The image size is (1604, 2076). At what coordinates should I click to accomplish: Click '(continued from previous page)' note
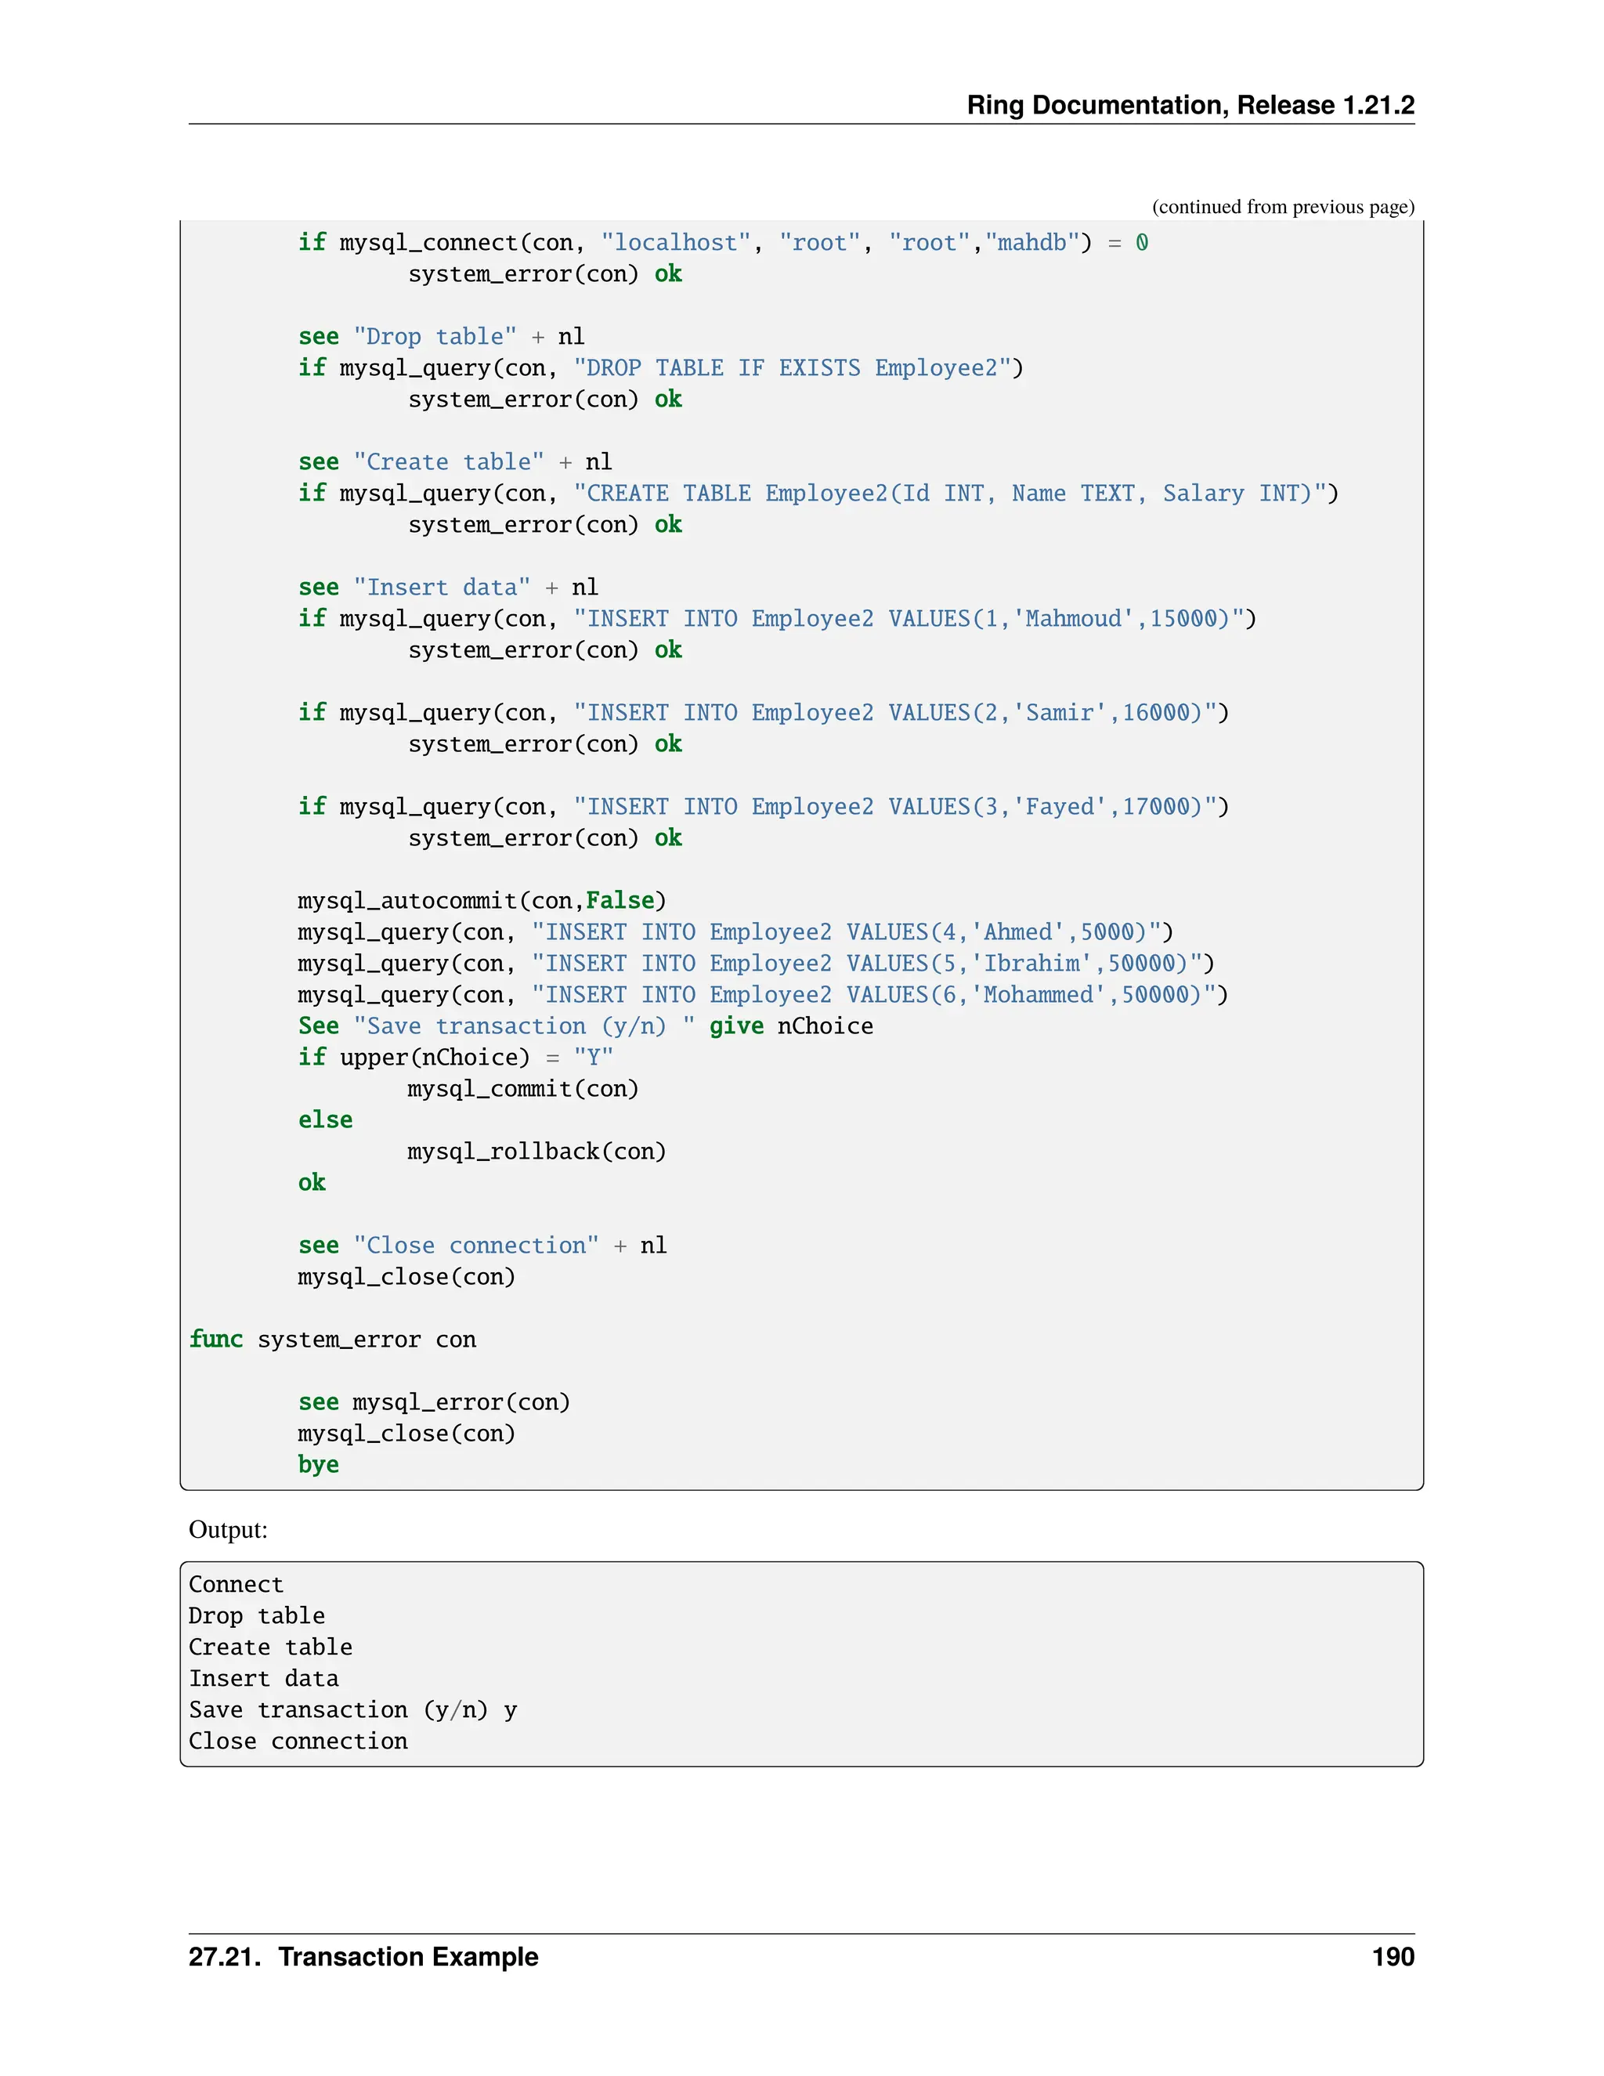click(x=1282, y=206)
